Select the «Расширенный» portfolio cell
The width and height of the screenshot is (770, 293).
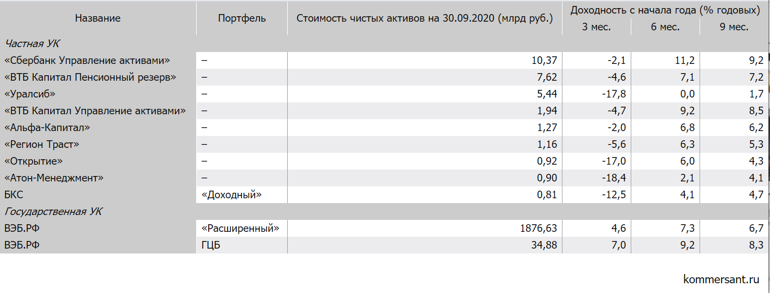(242, 228)
